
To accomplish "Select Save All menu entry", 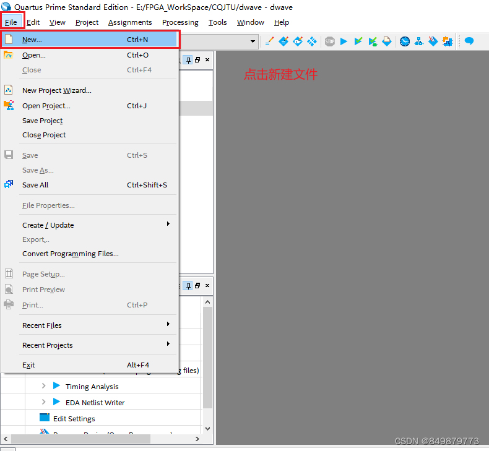I will (89, 185).
